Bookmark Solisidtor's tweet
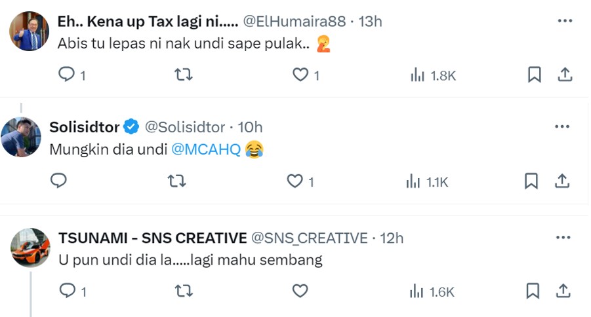Viewport: 591px width, 317px height. click(x=531, y=181)
